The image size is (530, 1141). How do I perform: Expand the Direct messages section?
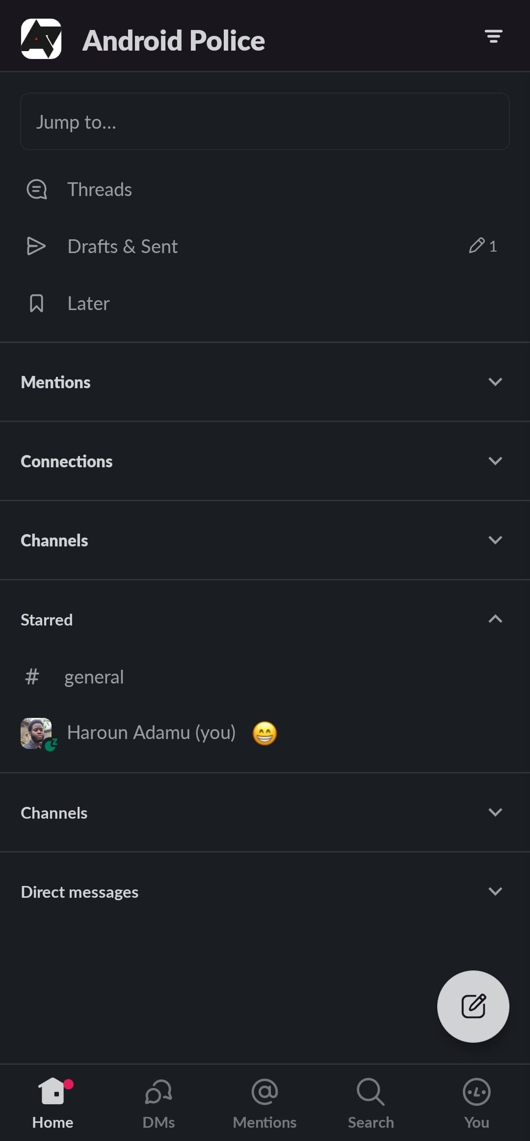pos(495,891)
